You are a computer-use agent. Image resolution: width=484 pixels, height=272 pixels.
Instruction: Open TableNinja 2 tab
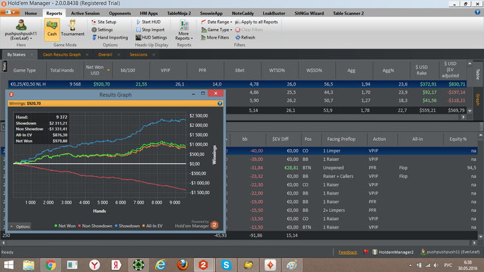click(x=179, y=13)
